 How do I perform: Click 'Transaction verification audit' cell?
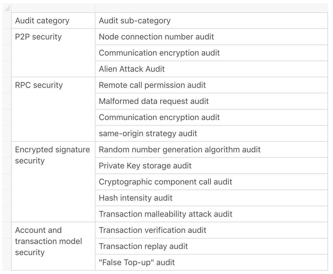point(211,230)
